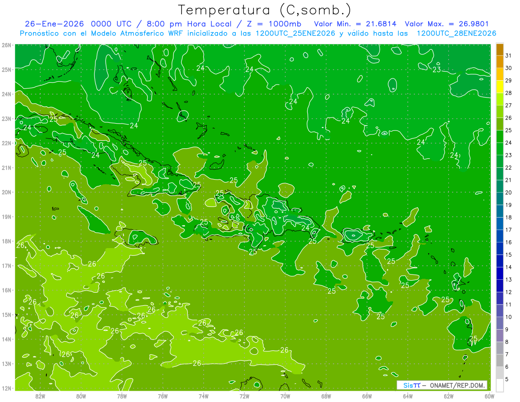
Task: Click the color scale value 10
Action: pos(508,317)
